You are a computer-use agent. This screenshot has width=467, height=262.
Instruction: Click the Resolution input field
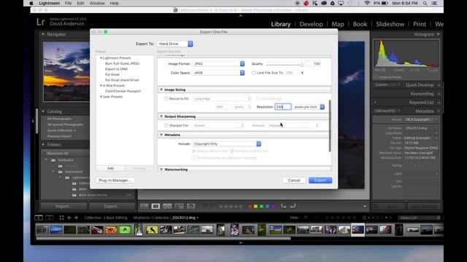(282, 107)
